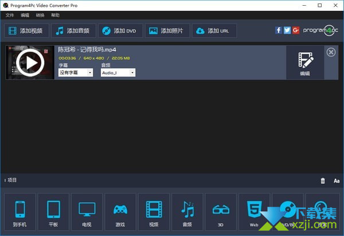344x236 pixels.
Task: Select the Tablet (平板) output category
Action: [x=53, y=212]
